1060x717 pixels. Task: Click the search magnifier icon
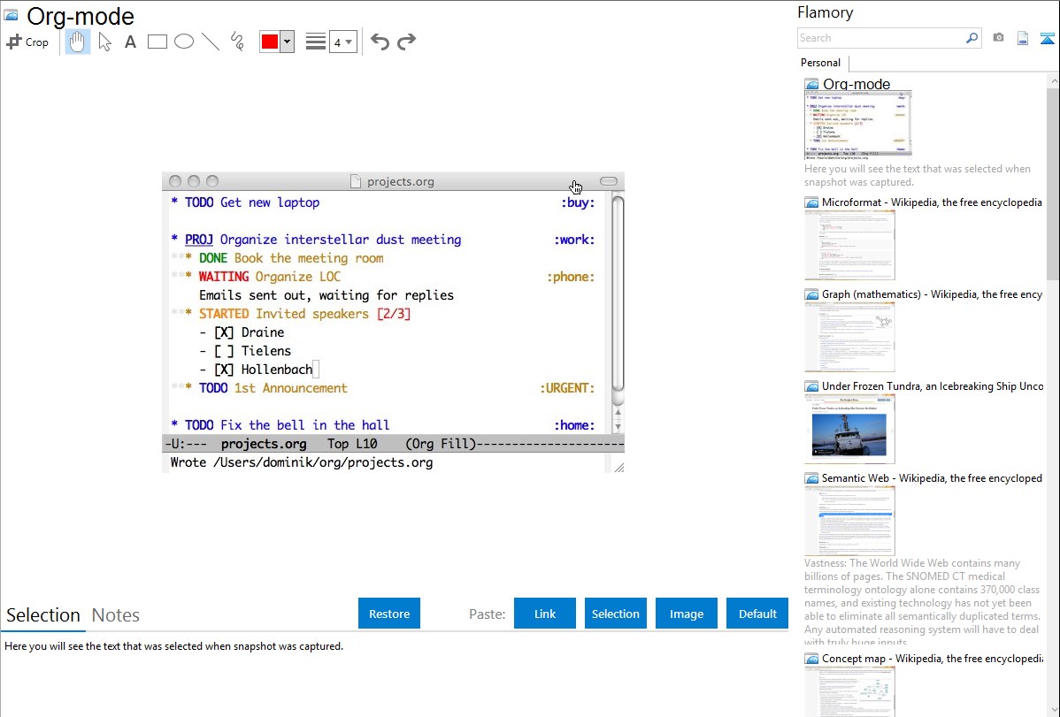click(972, 38)
